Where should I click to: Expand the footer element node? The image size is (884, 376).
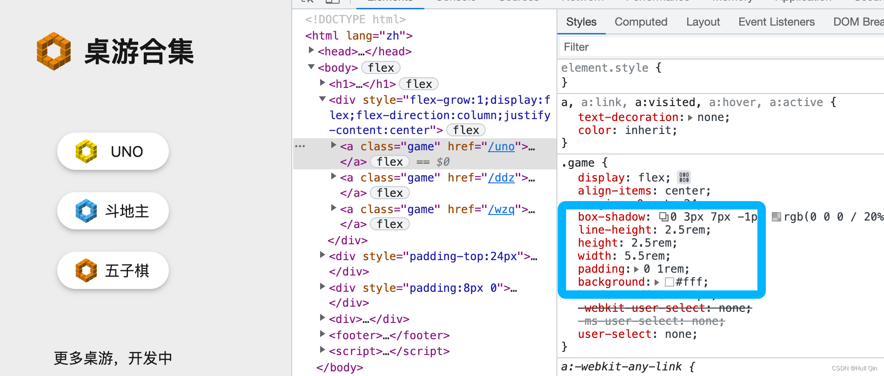click(x=322, y=334)
